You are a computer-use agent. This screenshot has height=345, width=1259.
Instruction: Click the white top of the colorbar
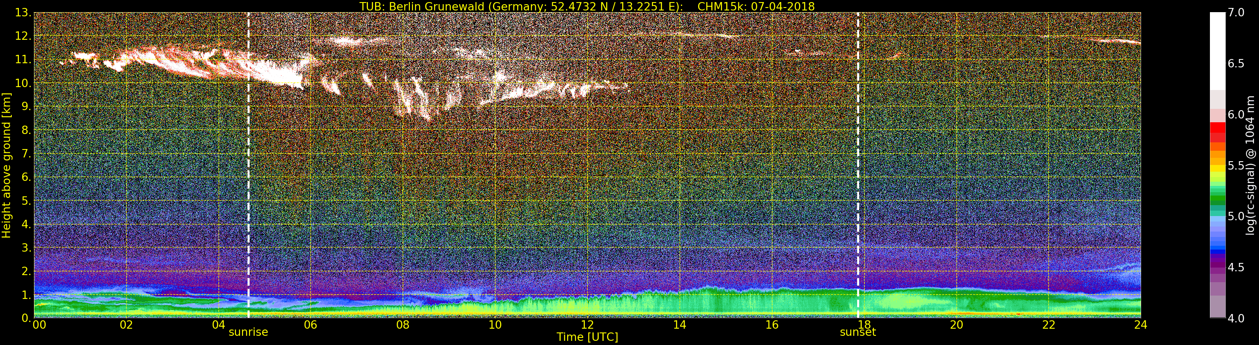[x=1217, y=51]
